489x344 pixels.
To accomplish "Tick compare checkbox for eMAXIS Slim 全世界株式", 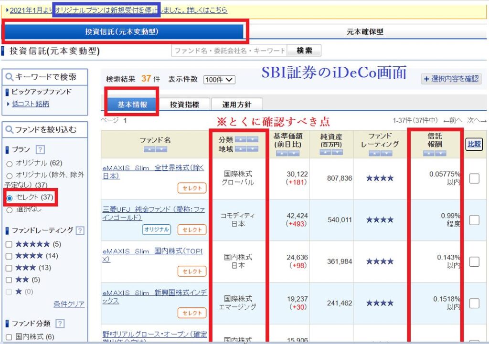I will [x=474, y=178].
